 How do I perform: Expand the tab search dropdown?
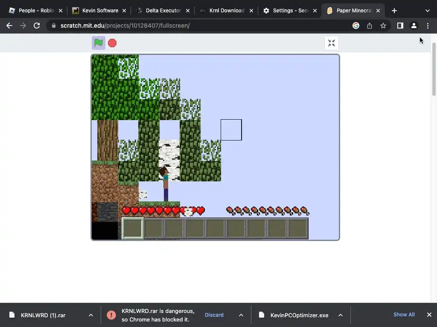pyautogui.click(x=428, y=11)
